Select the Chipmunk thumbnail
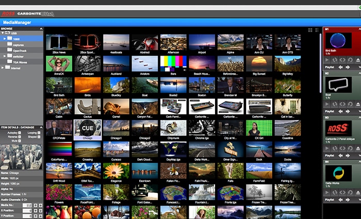The image size is (361, 219). point(173,128)
